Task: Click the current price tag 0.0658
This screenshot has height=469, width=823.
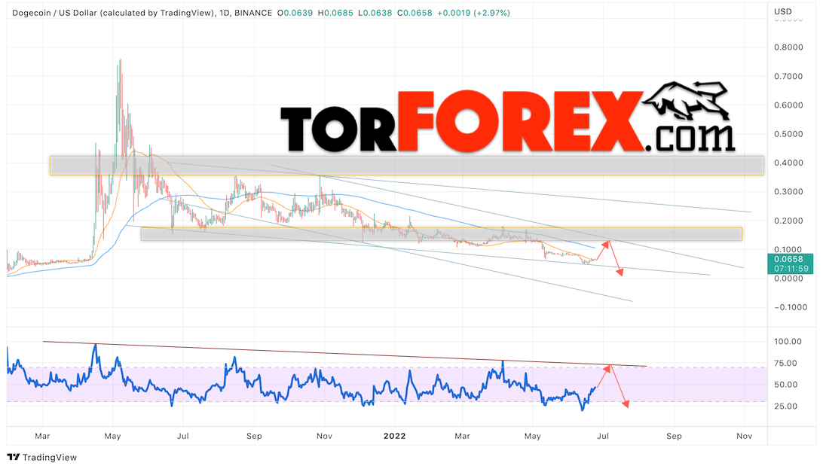Action: click(789, 260)
